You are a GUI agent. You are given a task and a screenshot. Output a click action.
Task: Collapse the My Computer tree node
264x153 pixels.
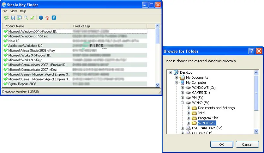coord(177,83)
